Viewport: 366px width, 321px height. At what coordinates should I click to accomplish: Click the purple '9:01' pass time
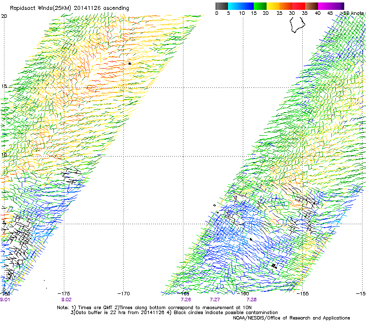coord(5,300)
